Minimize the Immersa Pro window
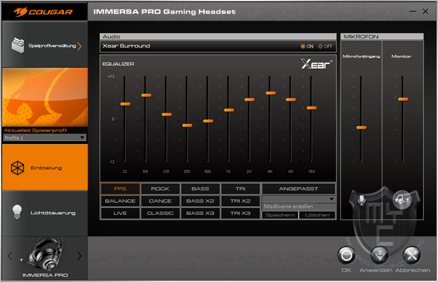 (x=412, y=11)
